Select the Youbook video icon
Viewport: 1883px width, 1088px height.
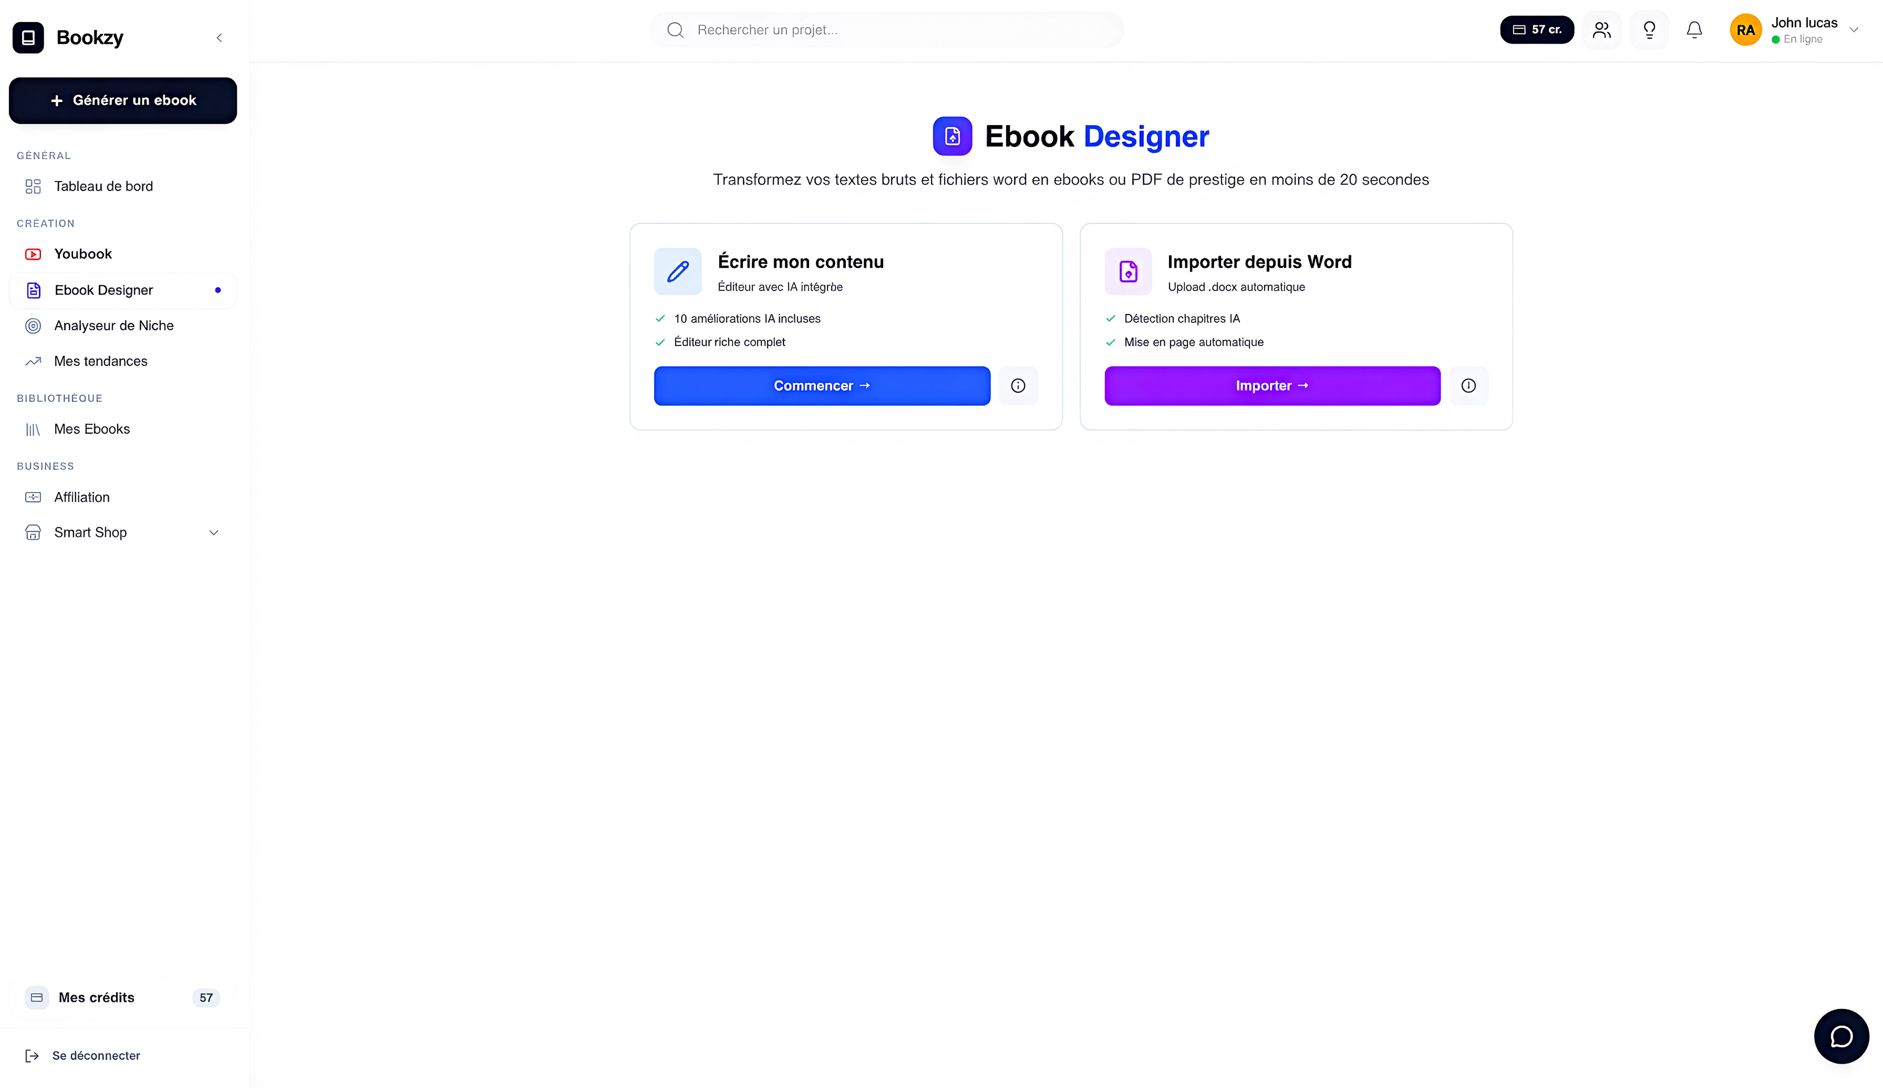(x=33, y=253)
